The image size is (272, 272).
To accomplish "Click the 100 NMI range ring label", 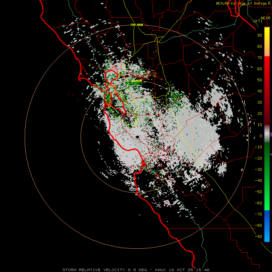I will tap(137, 25).
